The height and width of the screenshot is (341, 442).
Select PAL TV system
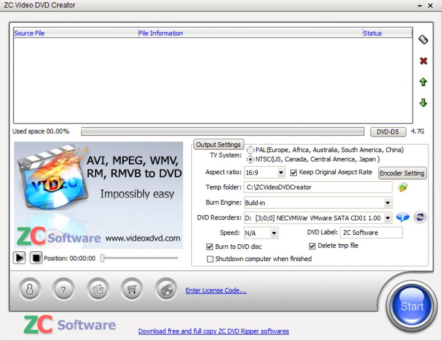tap(250, 150)
